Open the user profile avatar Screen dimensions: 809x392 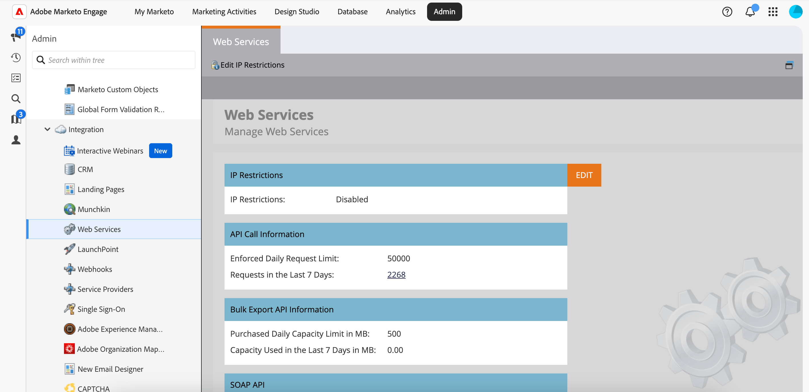pos(796,12)
